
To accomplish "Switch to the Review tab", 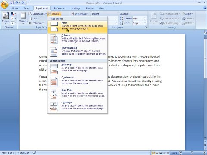I will click(90, 9).
